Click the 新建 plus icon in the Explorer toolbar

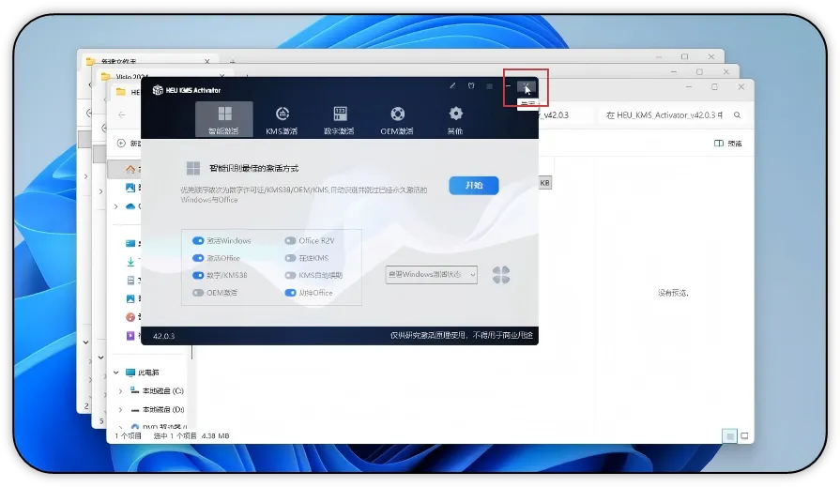[x=121, y=143]
